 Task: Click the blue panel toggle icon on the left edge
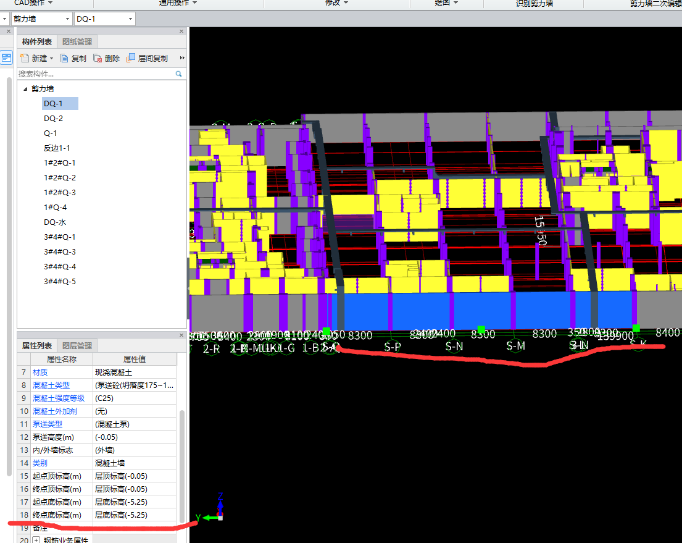pyautogui.click(x=6, y=58)
